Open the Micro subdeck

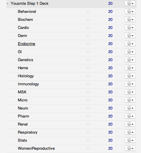23,100
